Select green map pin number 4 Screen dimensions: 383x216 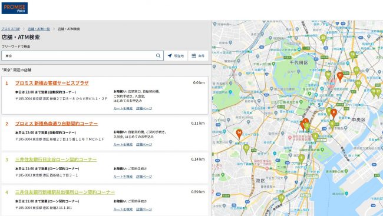pos(315,137)
